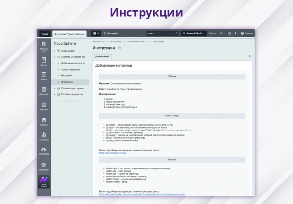Click the panel layout icon in top bar
293x204 pixels.
pos(230,33)
